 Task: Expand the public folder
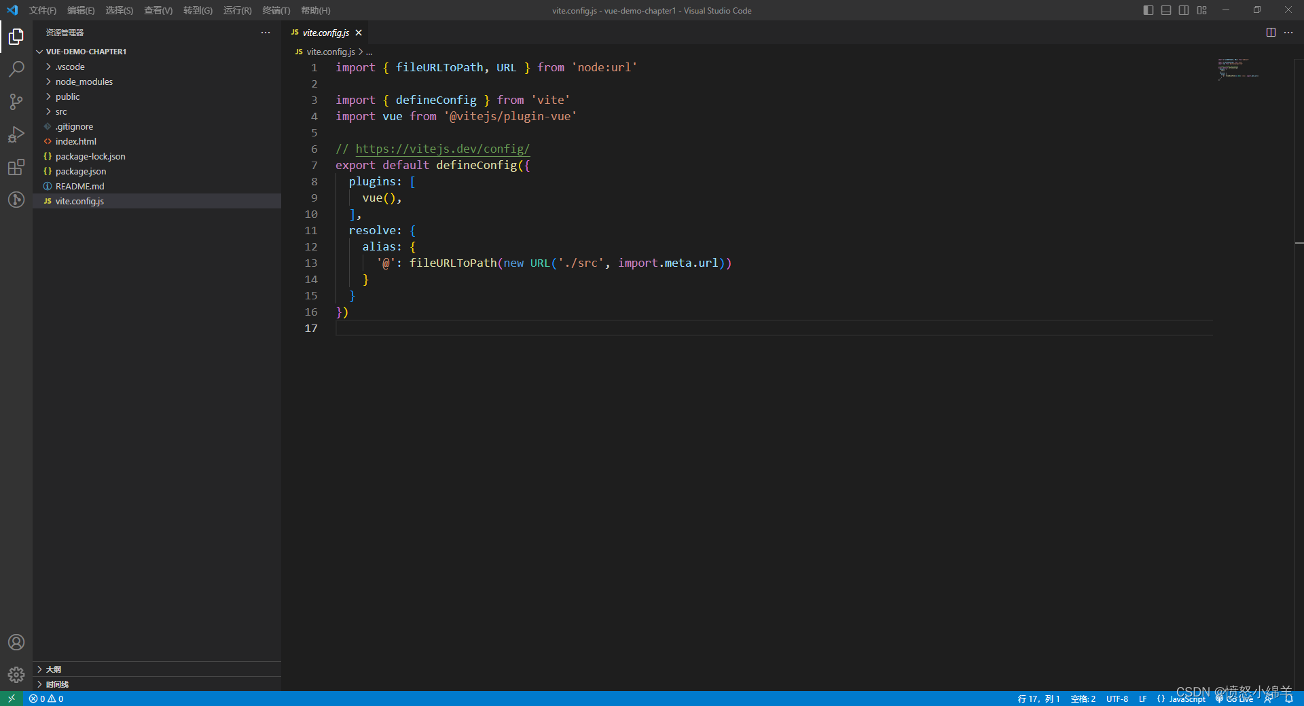pyautogui.click(x=48, y=96)
